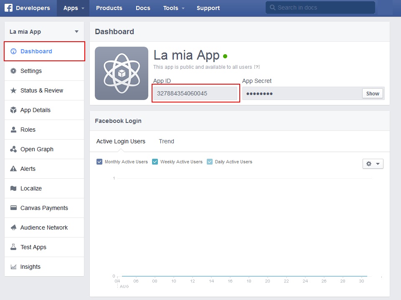Disable the Daily Active Users checkbox
Image resolution: width=401 pixels, height=300 pixels.
pos(210,162)
